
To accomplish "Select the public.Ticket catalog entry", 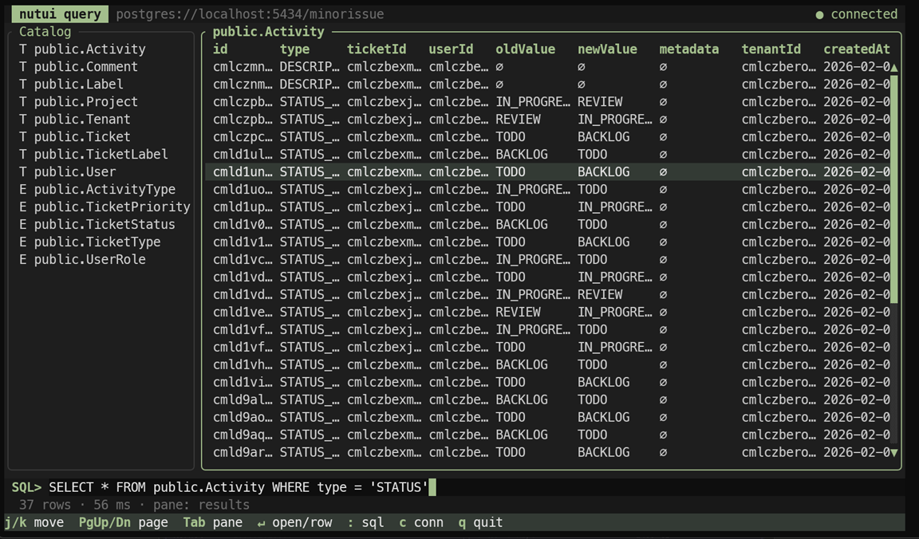I will point(74,137).
